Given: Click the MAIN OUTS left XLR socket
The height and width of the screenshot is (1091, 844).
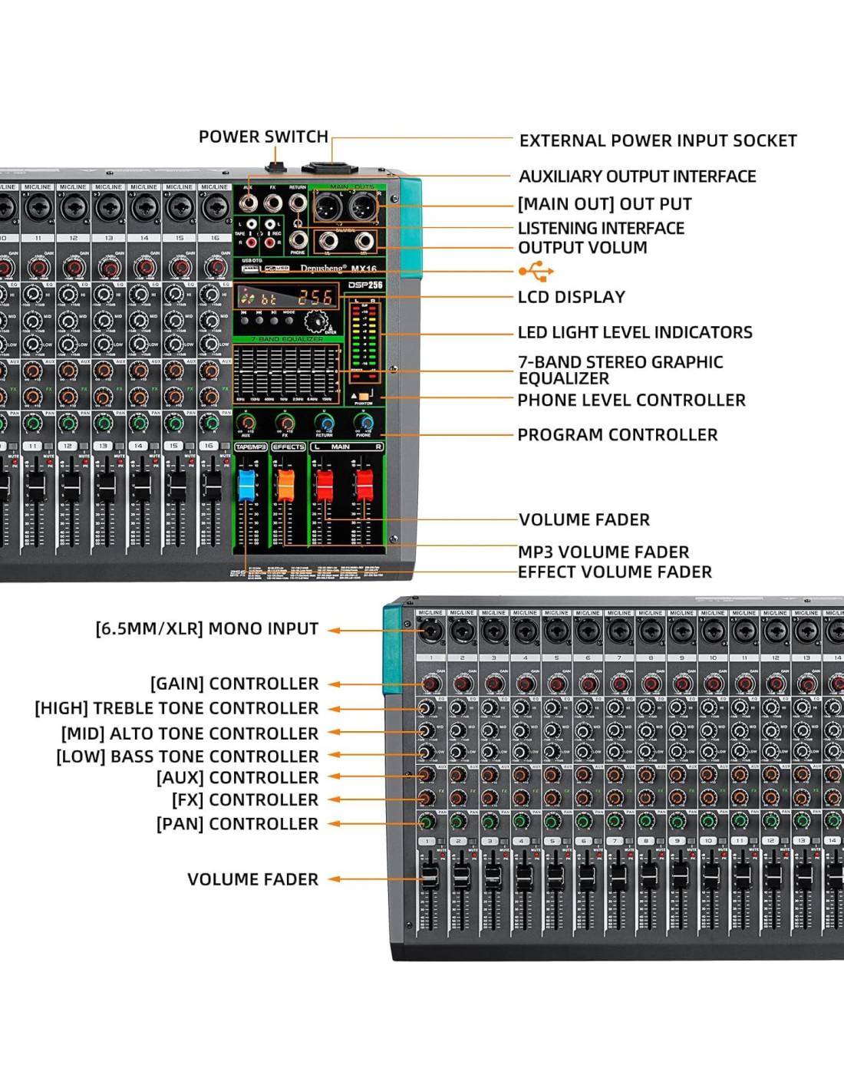Looking at the screenshot, I should (x=328, y=206).
